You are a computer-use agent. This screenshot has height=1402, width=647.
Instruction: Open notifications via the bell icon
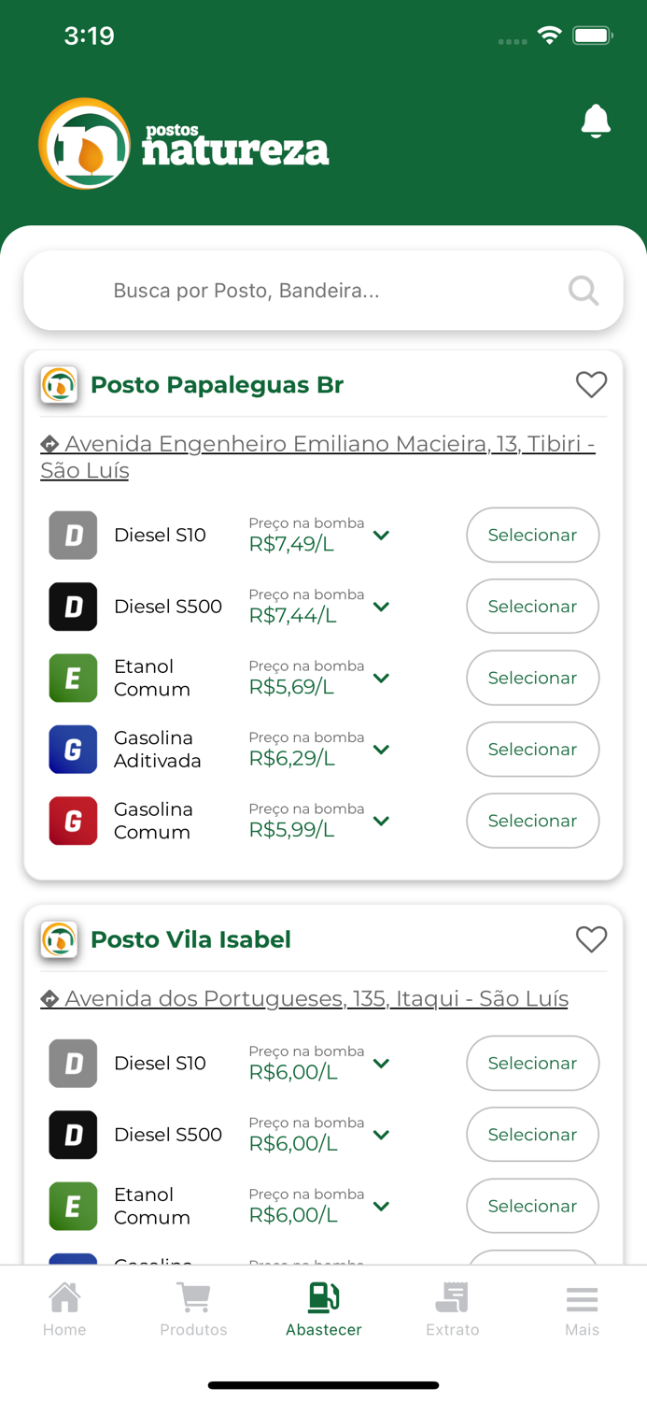point(595,121)
